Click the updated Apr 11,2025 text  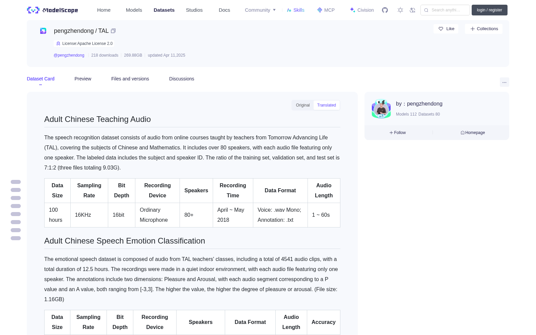coord(166,55)
